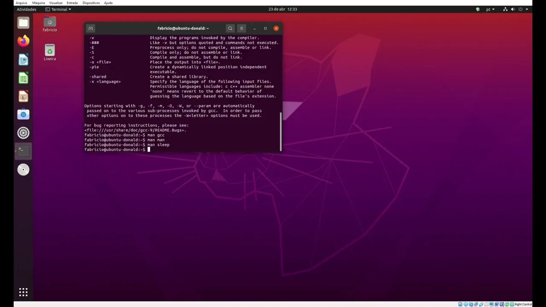Click VirtualBox optical disk status icon
Image resolution: width=546 pixels, height=307 pixels.
(466, 304)
